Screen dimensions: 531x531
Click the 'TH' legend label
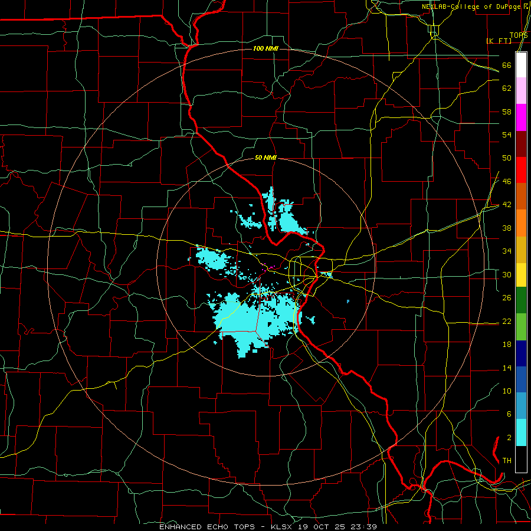tap(507, 461)
